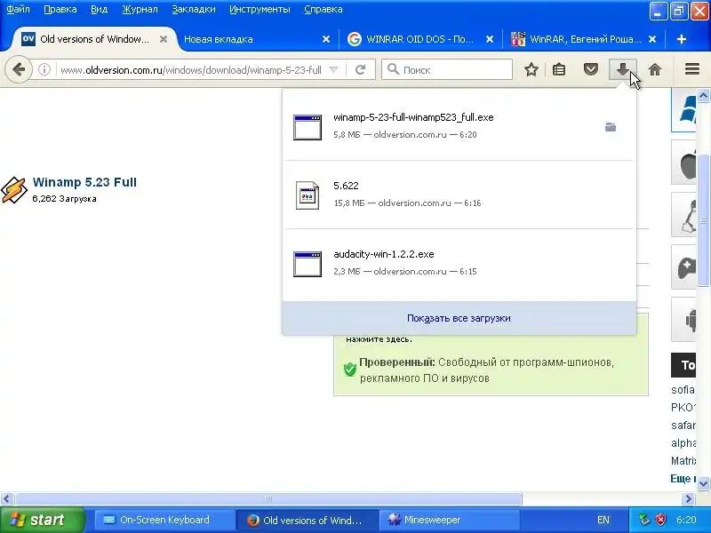Viewport: 711px width, 533px height.
Task: Click Показать все загрузки button
Action: [x=459, y=318]
